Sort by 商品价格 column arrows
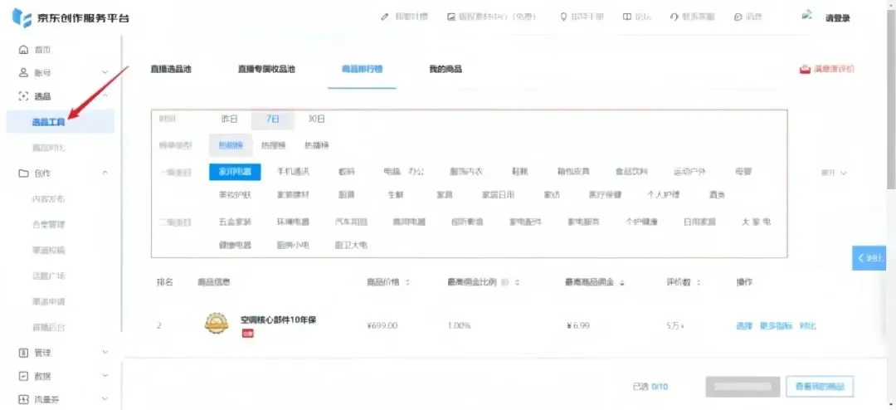 pos(407,282)
